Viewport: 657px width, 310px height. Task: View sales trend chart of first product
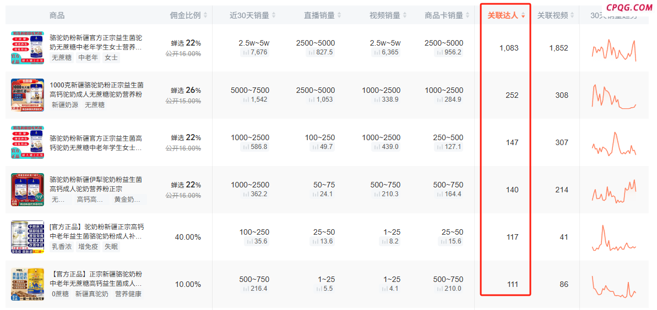pos(613,49)
